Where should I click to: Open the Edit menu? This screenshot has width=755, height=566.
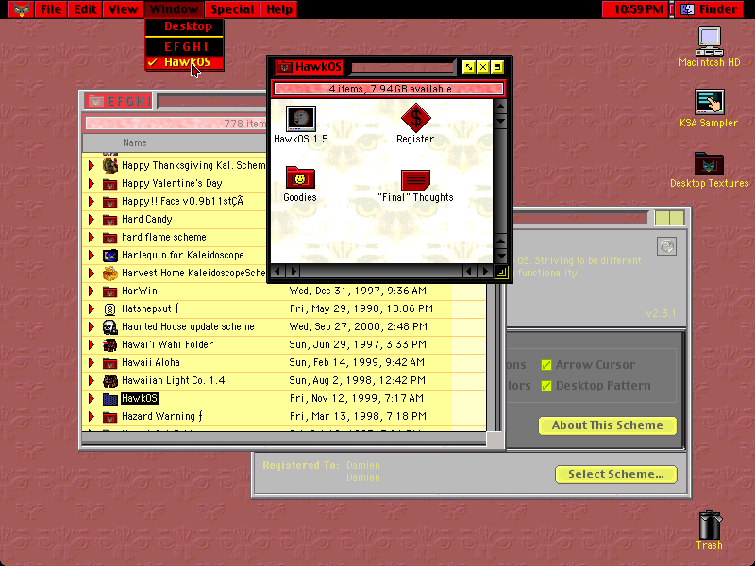(x=85, y=9)
